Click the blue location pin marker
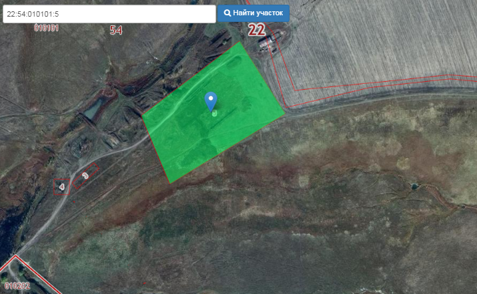Image resolution: width=477 pixels, height=294 pixels. (x=211, y=102)
